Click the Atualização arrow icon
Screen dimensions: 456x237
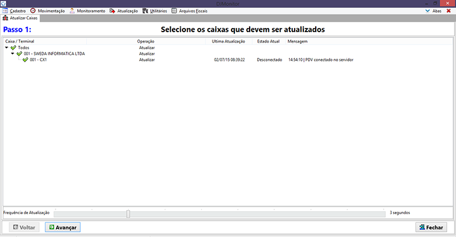[x=112, y=11]
